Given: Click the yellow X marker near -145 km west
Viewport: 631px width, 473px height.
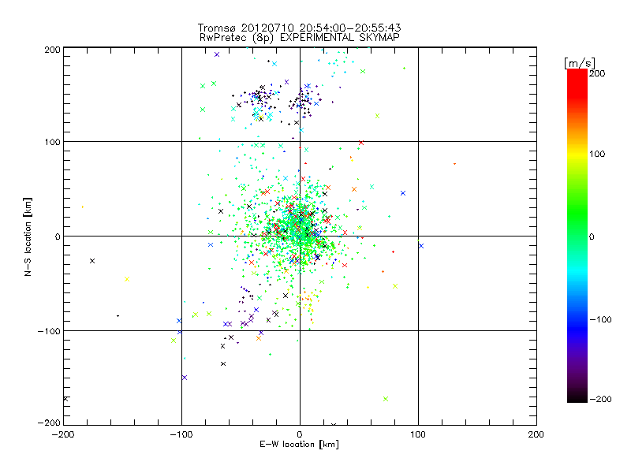Looking at the screenshot, I should (127, 279).
